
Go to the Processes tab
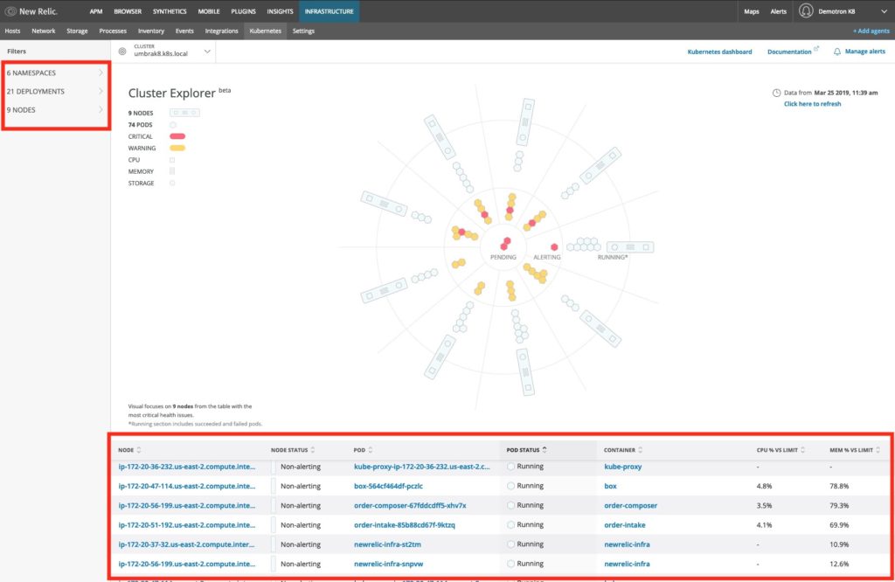tap(113, 31)
